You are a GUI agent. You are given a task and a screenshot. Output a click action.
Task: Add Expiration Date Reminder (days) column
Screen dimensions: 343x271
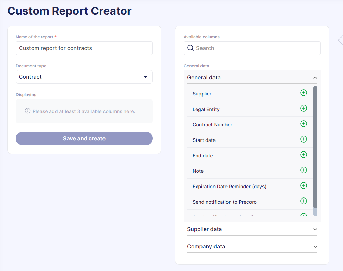pyautogui.click(x=303, y=185)
